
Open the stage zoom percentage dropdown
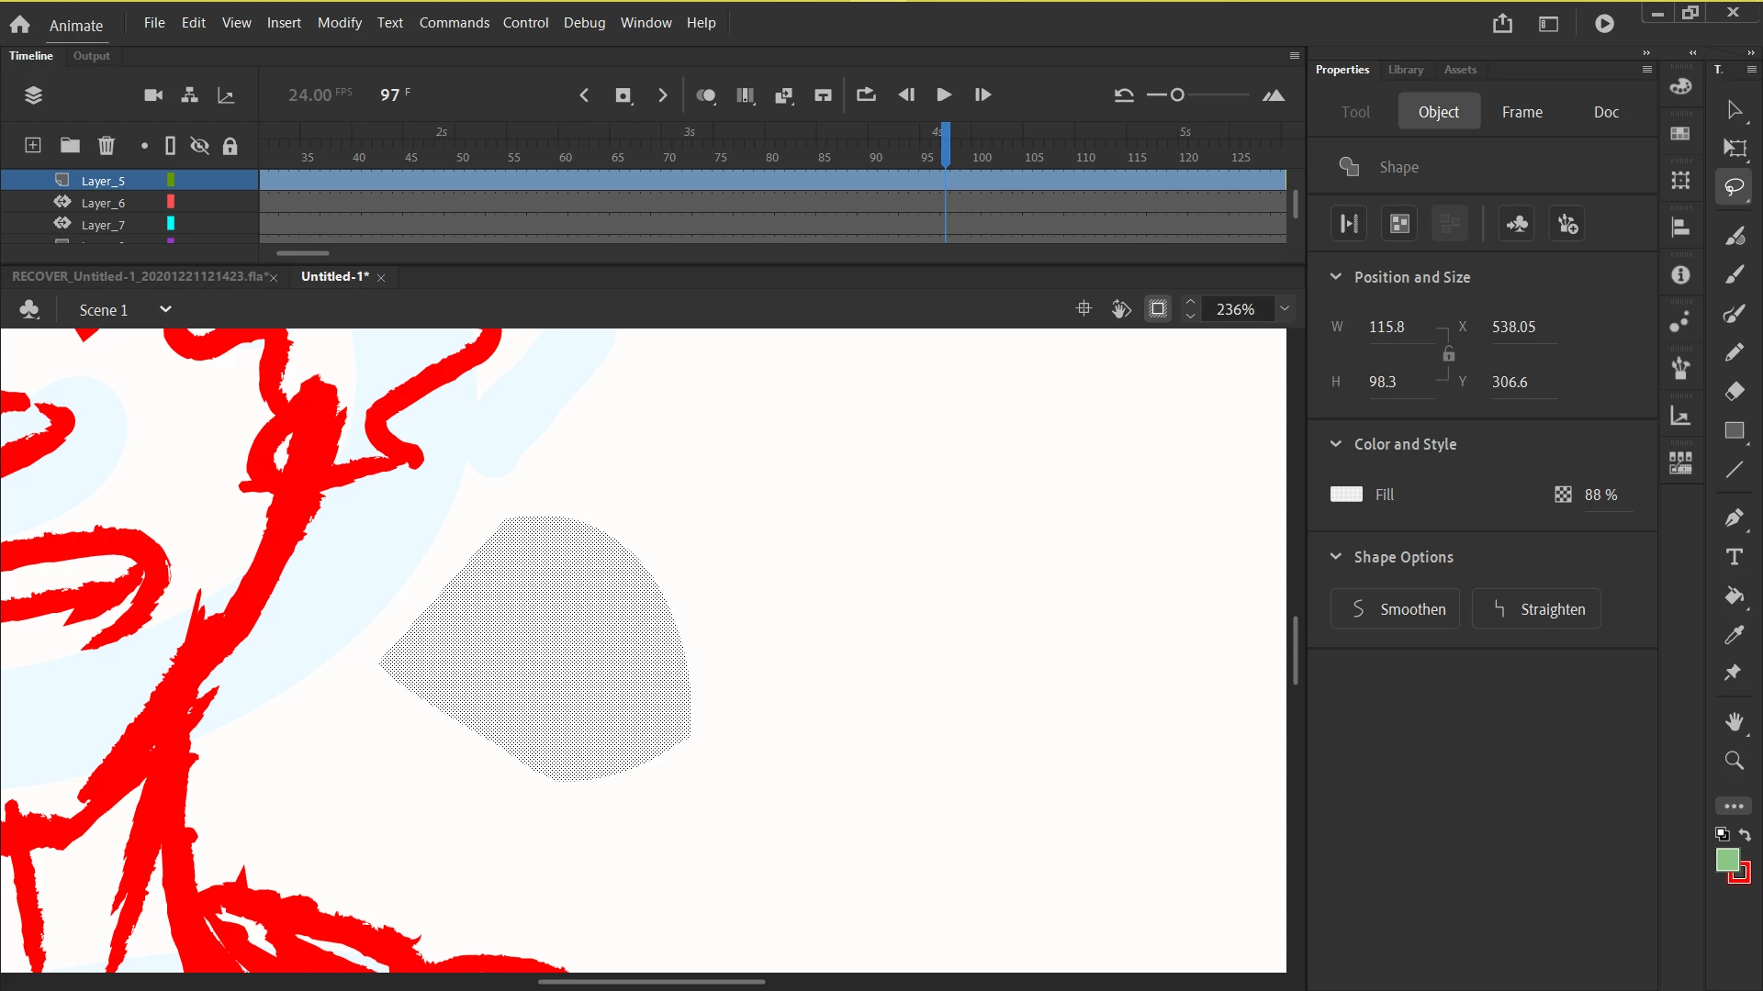tap(1285, 309)
